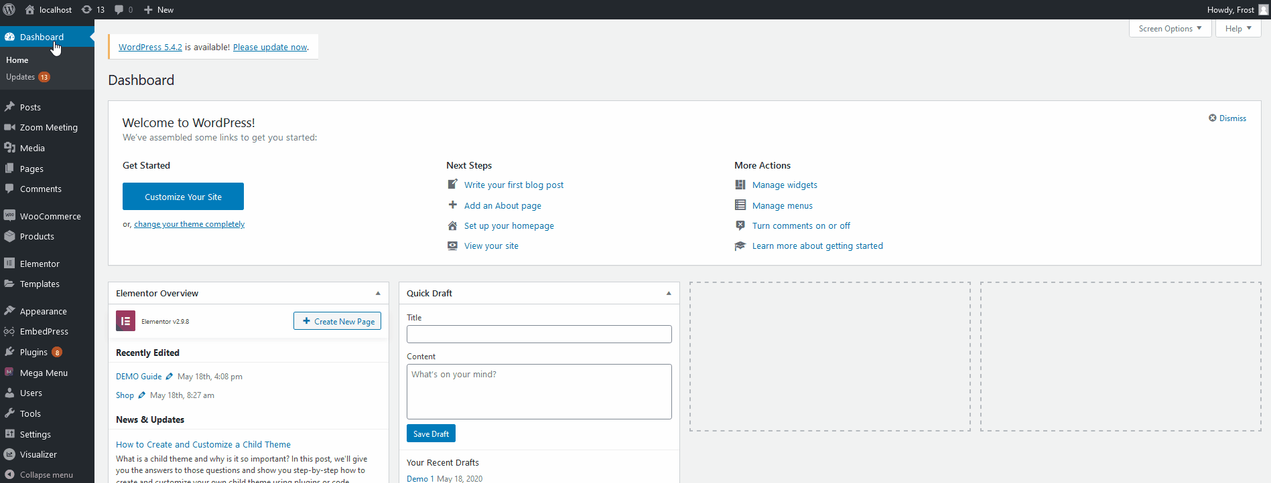Collapse the Elementor Overview widget

click(378, 293)
